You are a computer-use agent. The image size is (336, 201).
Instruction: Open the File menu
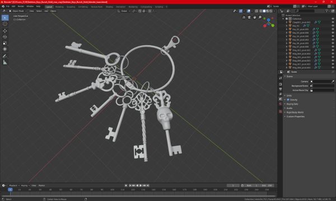8,6
